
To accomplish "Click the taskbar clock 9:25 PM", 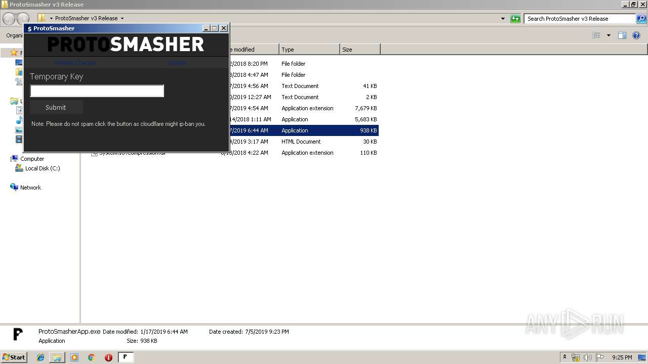I will pyautogui.click(x=622, y=357).
